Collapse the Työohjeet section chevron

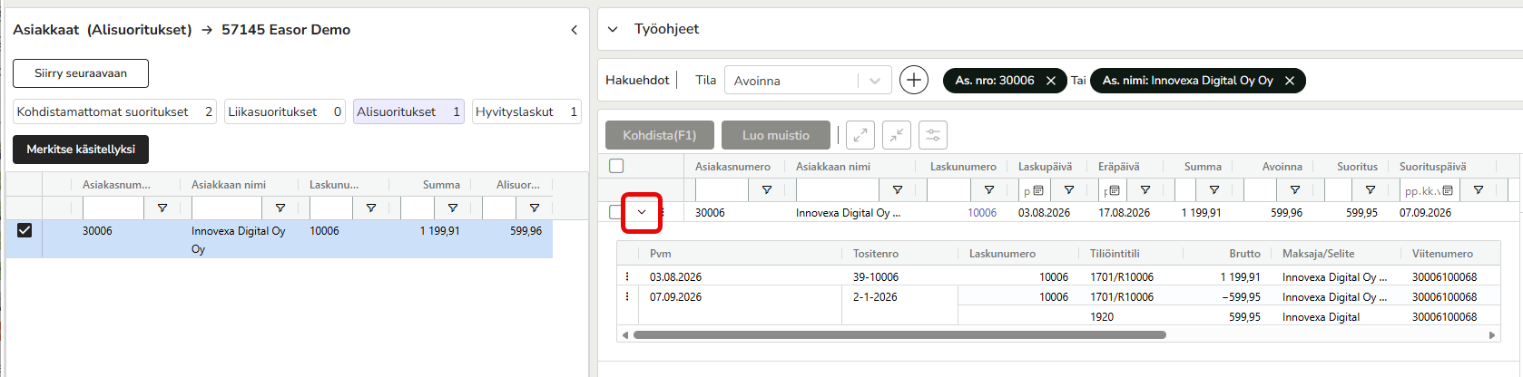(613, 29)
